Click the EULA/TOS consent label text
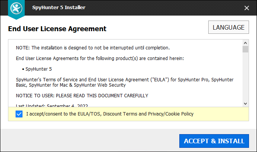Screen dimensions: 257x152 coord(110,114)
